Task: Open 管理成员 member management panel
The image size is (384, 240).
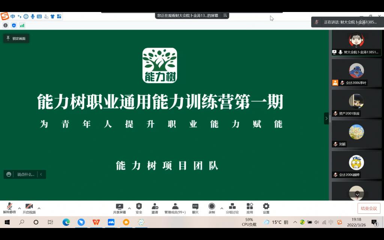Action: pos(175,208)
